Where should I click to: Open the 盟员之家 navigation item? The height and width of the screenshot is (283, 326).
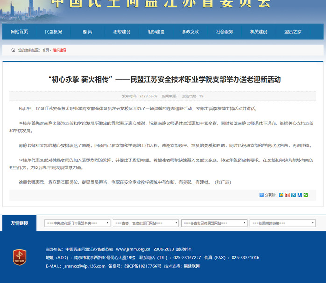coord(293,32)
